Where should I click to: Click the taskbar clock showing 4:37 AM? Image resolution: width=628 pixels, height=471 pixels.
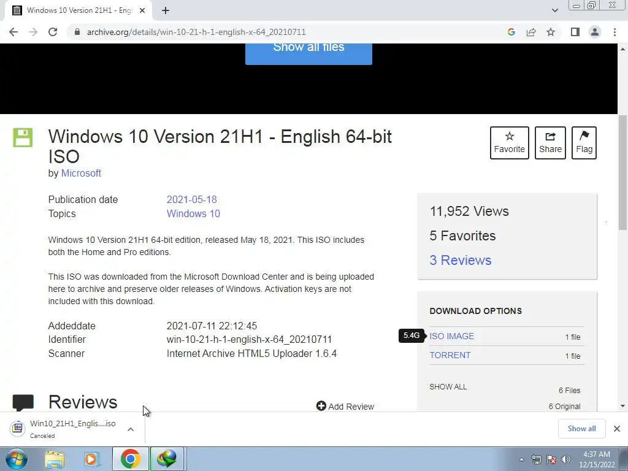pyautogui.click(x=596, y=459)
